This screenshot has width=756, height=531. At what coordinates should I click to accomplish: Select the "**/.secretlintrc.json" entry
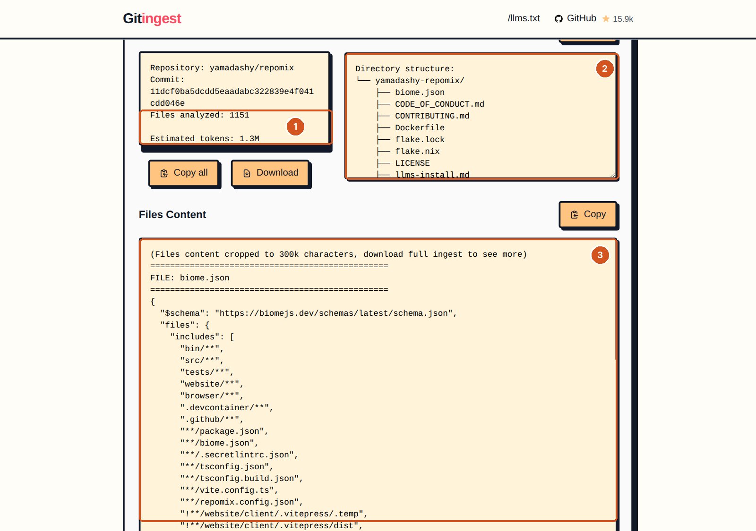click(x=239, y=455)
